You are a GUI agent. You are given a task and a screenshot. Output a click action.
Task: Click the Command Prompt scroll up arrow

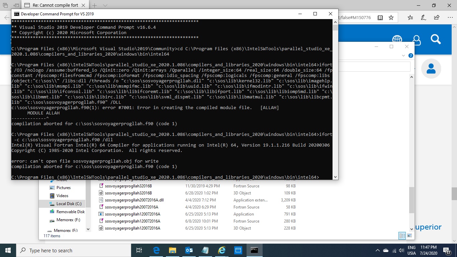click(x=335, y=22)
